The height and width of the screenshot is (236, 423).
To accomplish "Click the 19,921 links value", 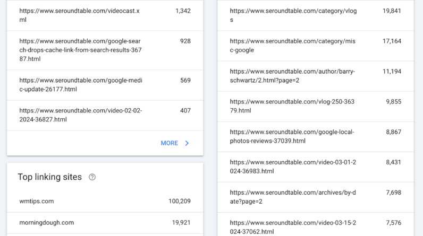I will (x=181, y=223).
